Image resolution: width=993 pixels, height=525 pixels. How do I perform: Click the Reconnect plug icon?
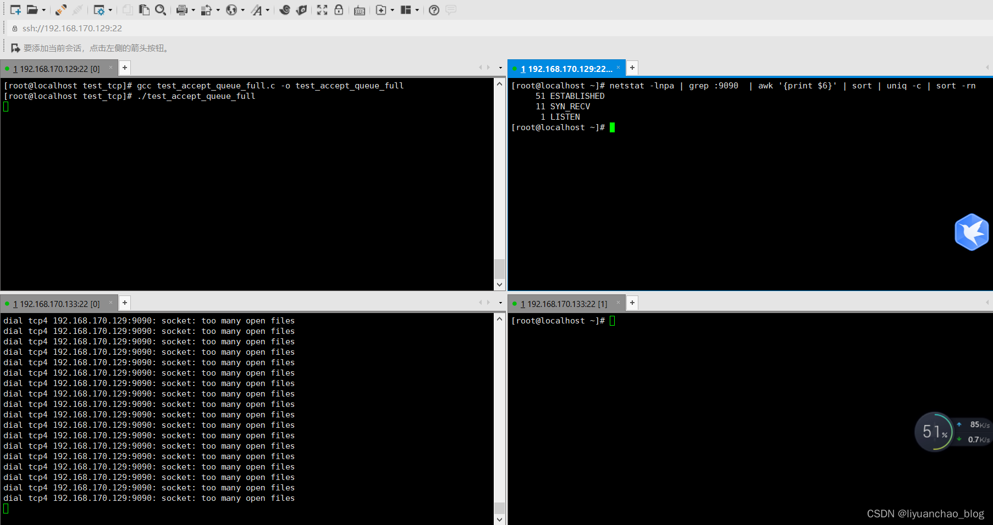tap(61, 10)
